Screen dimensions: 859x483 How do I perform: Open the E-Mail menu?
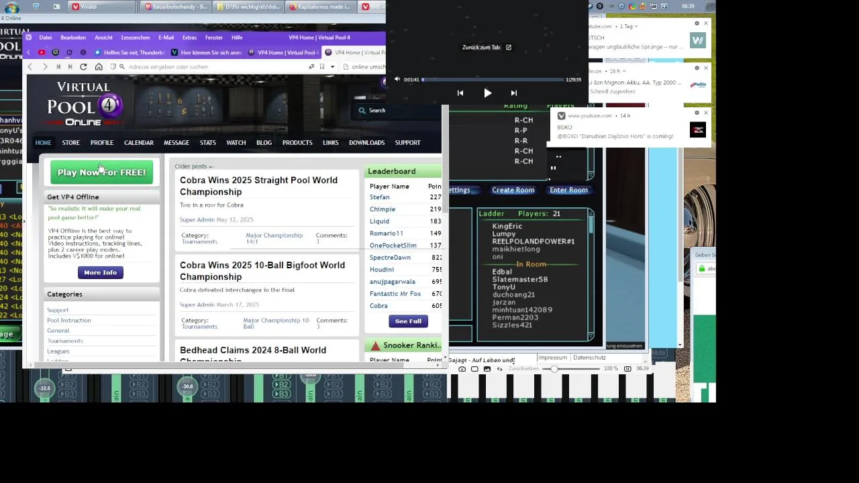(166, 38)
